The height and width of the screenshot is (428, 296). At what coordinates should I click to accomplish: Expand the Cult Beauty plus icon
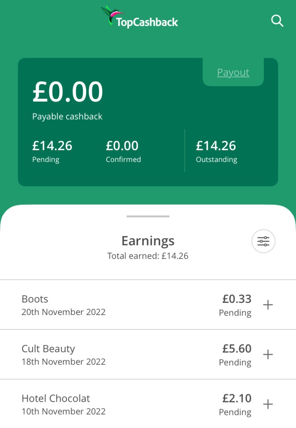pyautogui.click(x=268, y=354)
